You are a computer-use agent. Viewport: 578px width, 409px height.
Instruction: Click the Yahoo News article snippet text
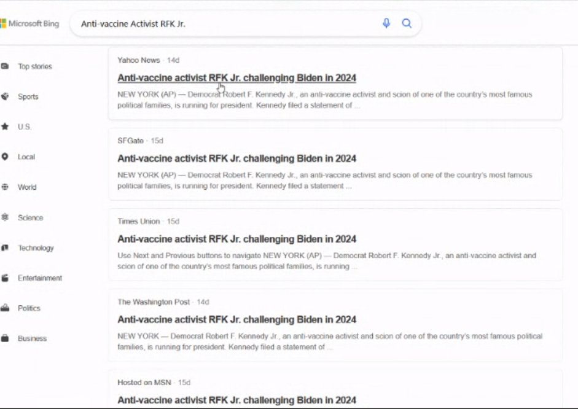click(325, 100)
